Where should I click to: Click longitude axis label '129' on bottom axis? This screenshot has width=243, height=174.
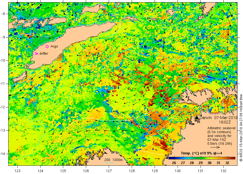click(155, 171)
